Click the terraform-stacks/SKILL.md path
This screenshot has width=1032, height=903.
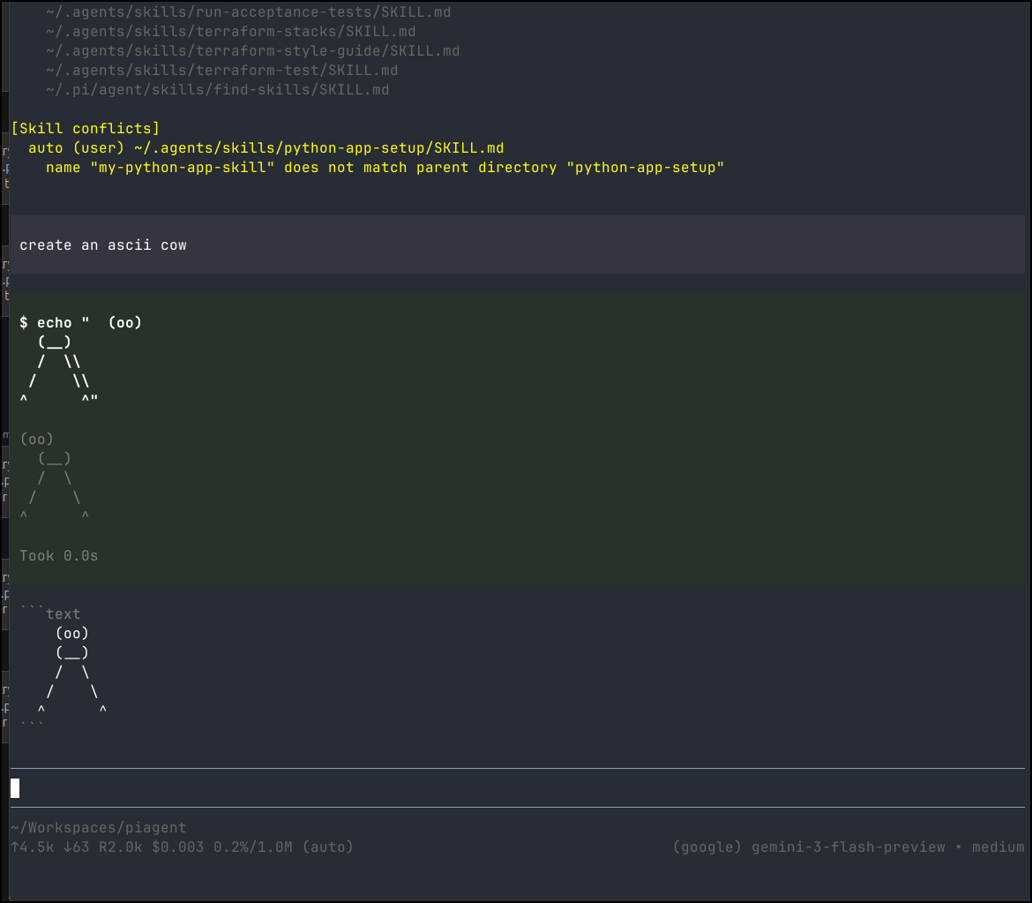(x=230, y=32)
